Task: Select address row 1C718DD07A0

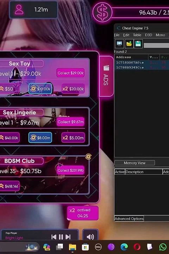Action: pos(142,62)
